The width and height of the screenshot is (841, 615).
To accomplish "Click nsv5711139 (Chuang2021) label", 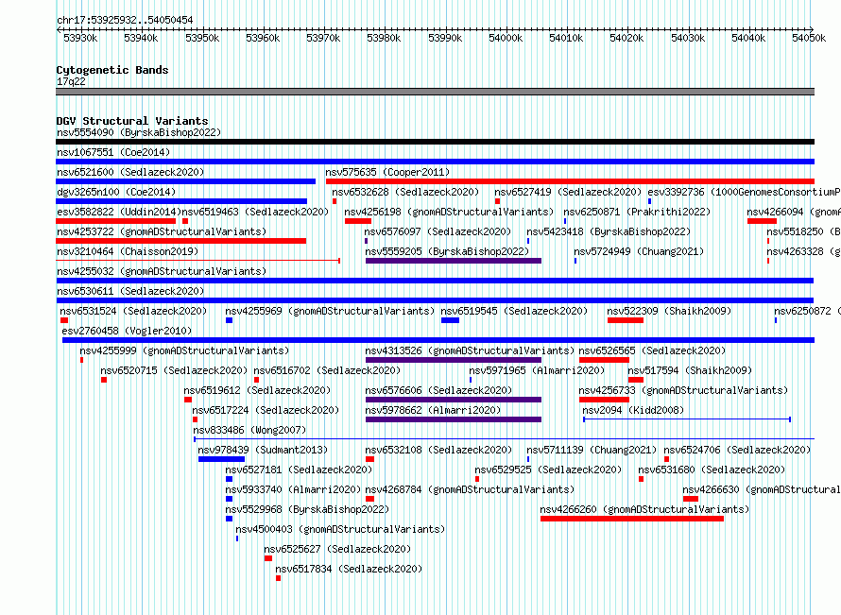I will coord(591,450).
